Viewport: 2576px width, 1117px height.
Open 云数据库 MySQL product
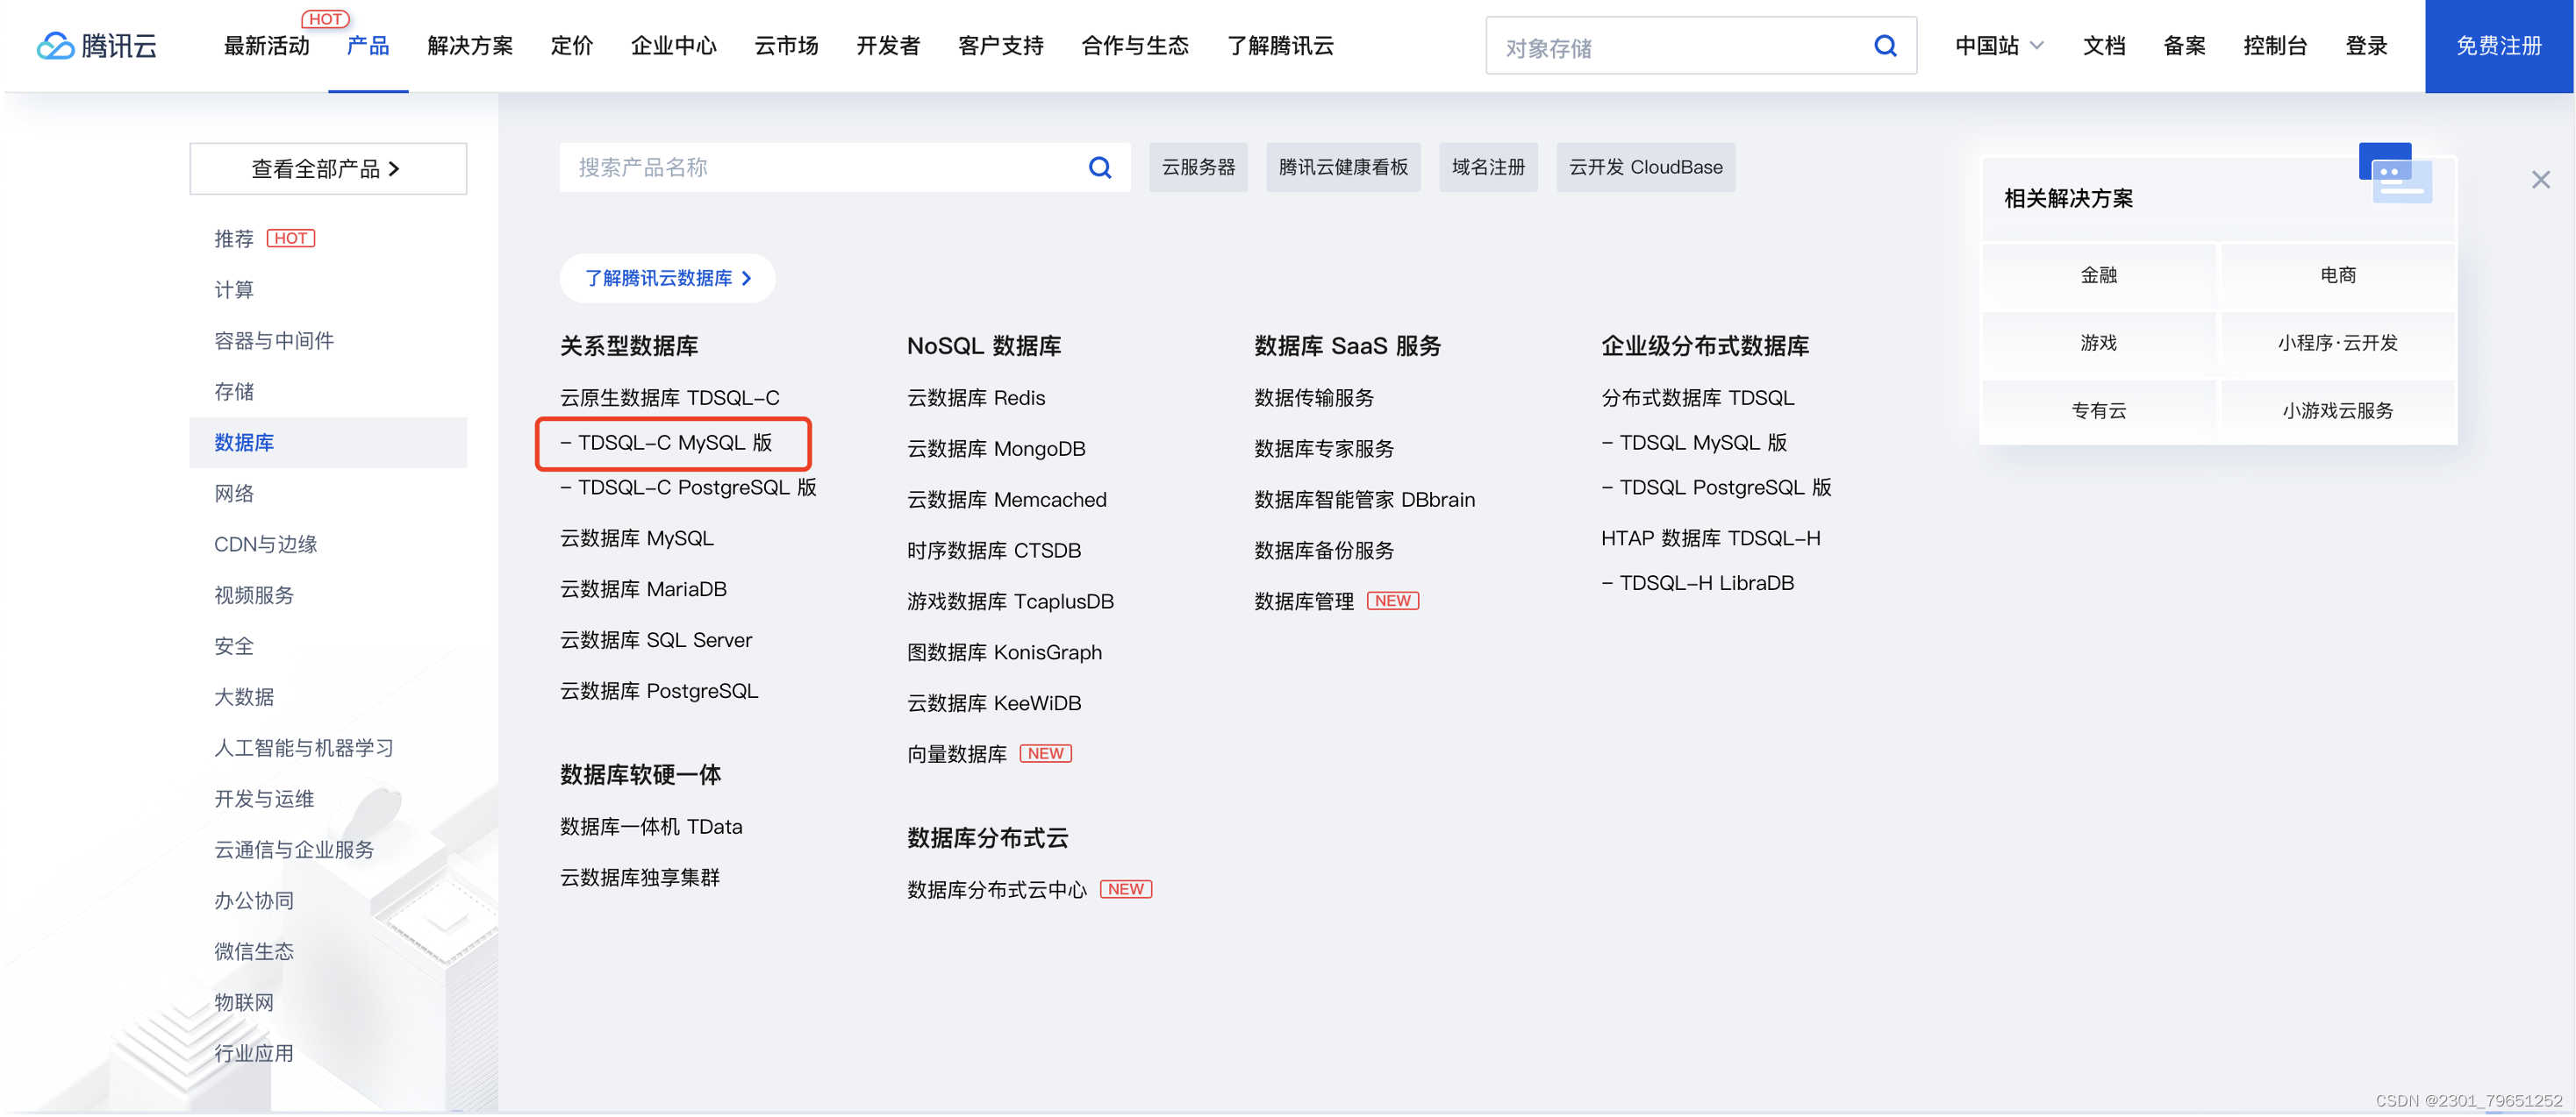[x=637, y=538]
